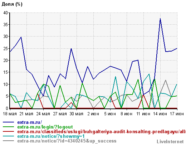Click the 30 мая axis label

click(77, 114)
